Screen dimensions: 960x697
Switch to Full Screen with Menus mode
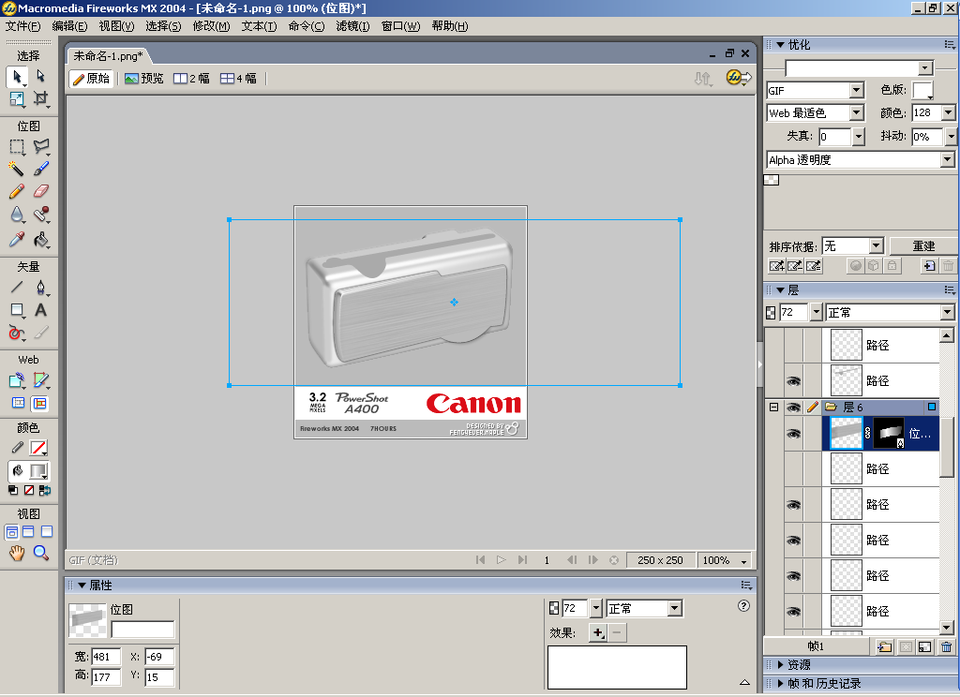point(29,532)
